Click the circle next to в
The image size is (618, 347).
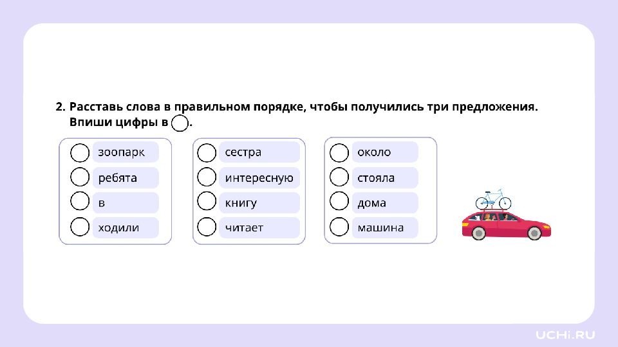[80, 201]
